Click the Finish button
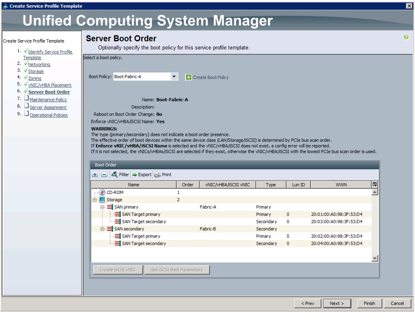Image resolution: width=415 pixels, height=324 pixels. coord(369,303)
